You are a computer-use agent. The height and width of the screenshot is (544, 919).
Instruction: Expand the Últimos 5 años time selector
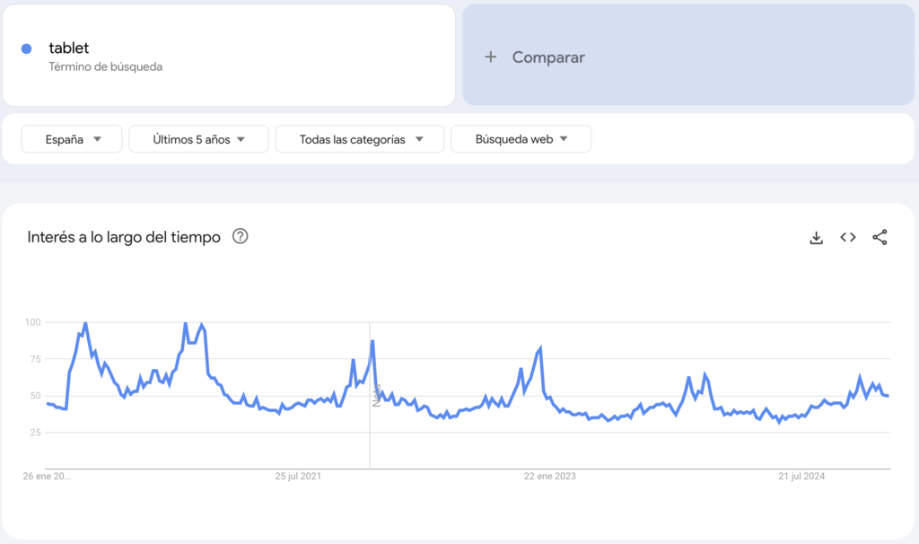click(198, 138)
